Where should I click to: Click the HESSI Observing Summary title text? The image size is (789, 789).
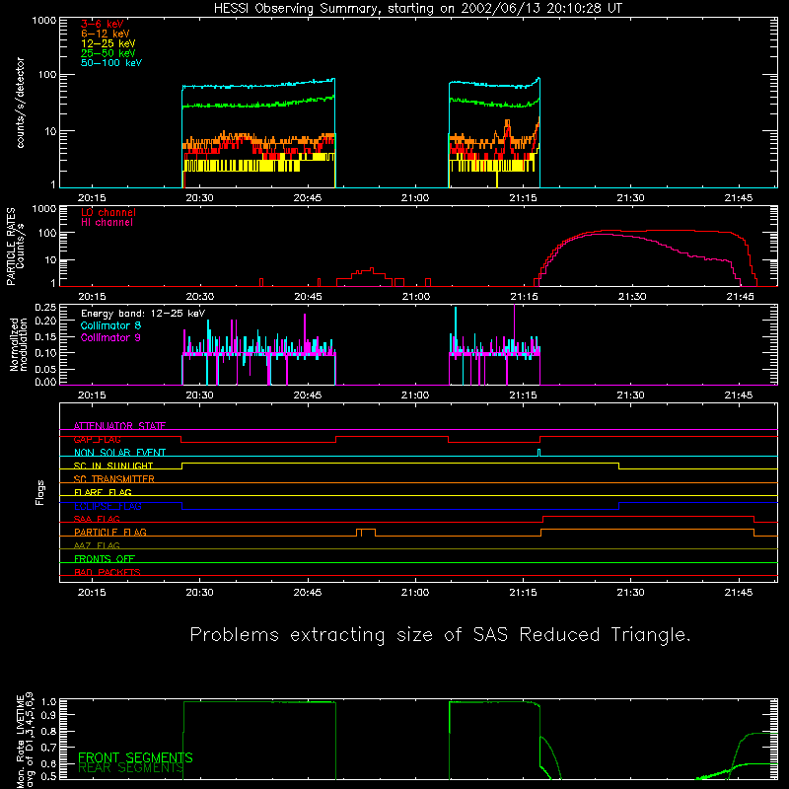[418, 9]
